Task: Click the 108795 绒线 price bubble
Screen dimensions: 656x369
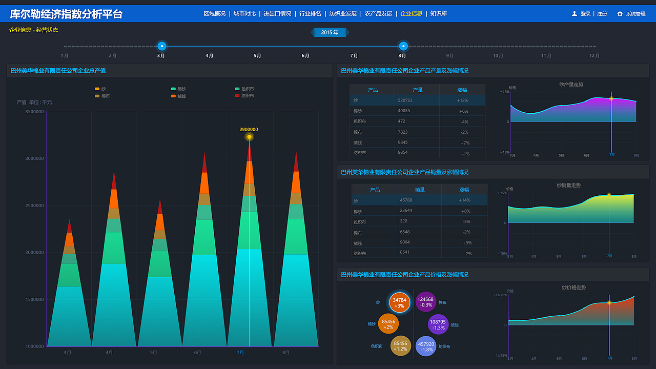Action: [438, 324]
